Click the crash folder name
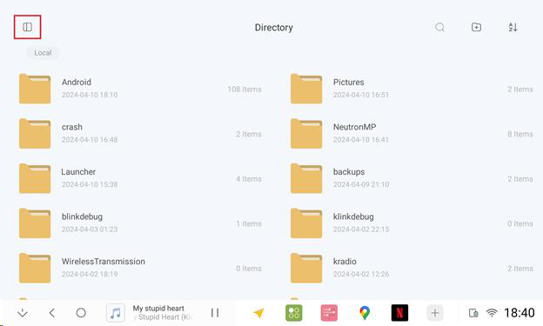The image size is (543, 326). 72,127
